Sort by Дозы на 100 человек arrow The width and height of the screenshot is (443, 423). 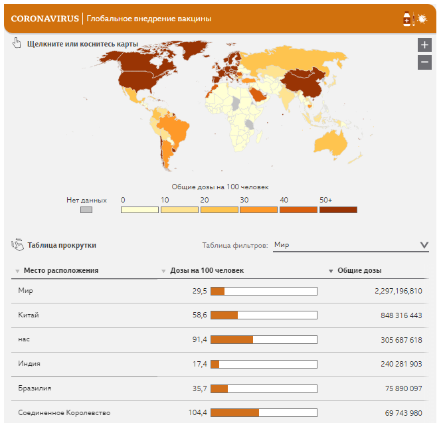[163, 271]
